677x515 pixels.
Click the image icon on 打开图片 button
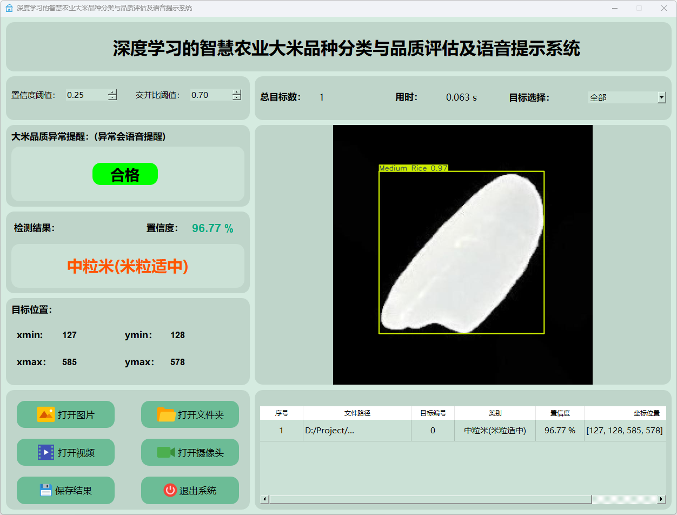45,414
